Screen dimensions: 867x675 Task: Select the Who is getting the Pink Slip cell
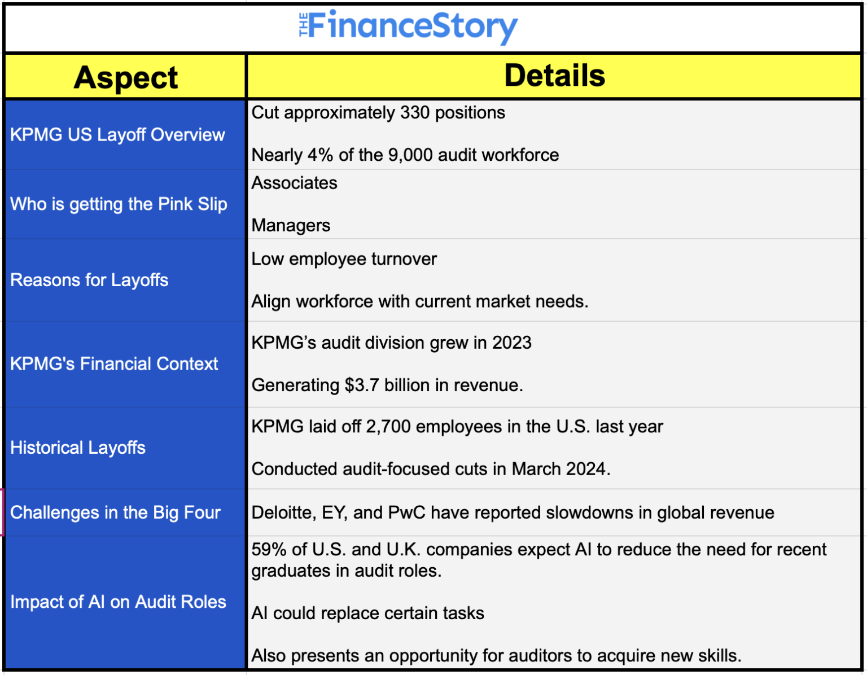click(119, 204)
